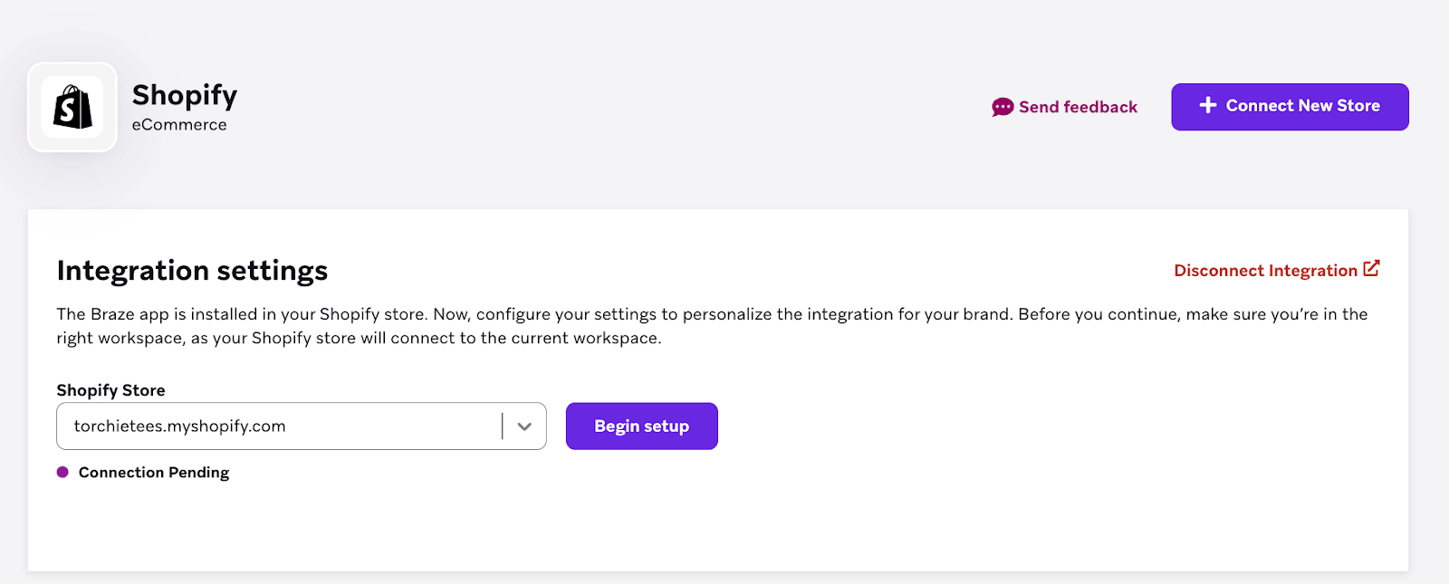Open the Send feedback link
Viewport: 1449px width, 584px height.
pos(1078,107)
